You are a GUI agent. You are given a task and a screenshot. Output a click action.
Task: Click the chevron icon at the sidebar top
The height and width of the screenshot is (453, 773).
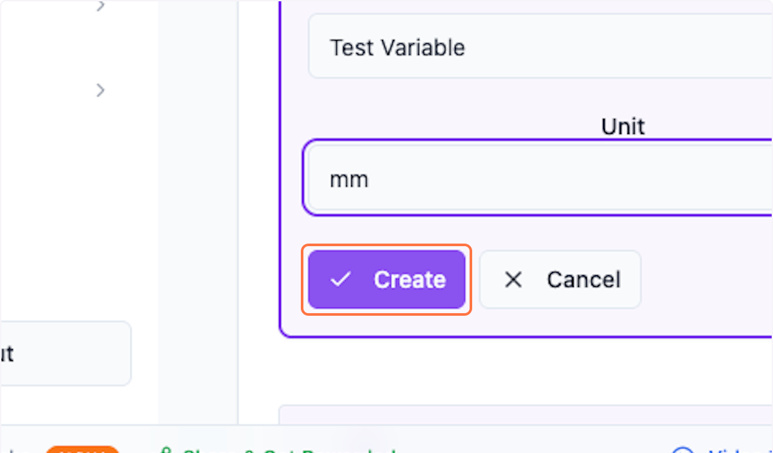[x=100, y=6]
